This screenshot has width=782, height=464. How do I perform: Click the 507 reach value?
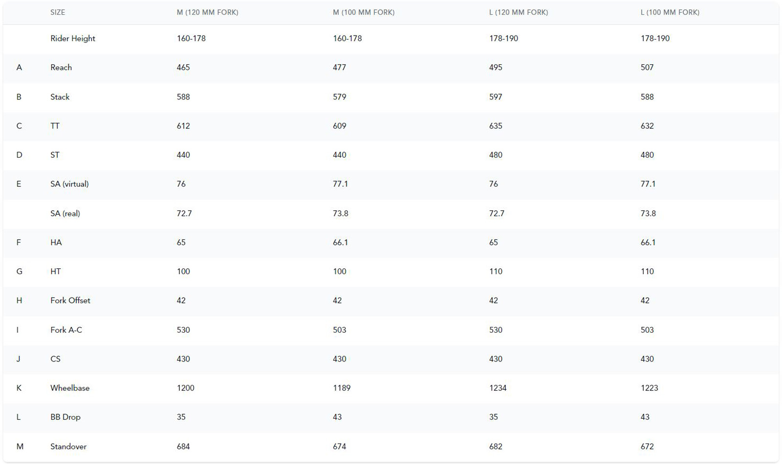(x=647, y=67)
